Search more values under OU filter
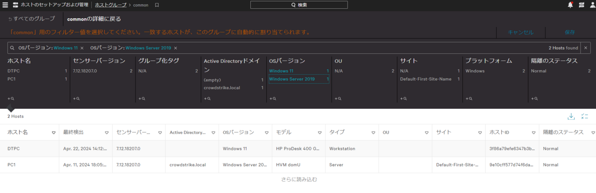 click(338, 98)
